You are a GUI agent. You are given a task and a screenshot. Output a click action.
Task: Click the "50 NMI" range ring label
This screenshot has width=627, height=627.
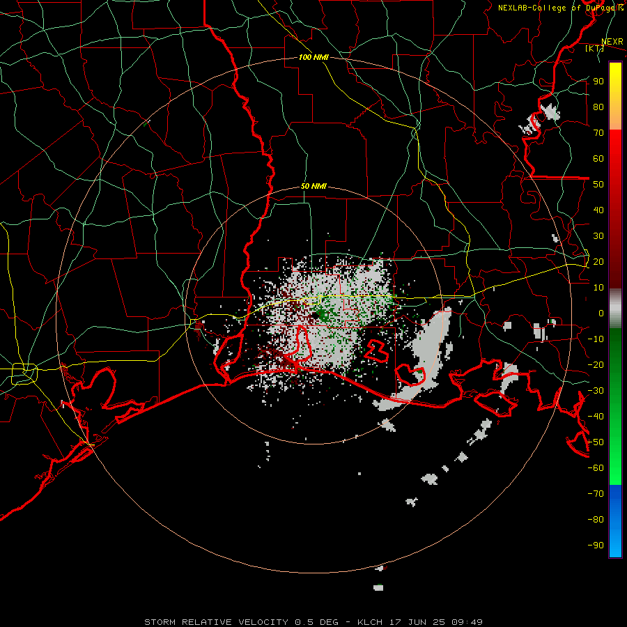[x=314, y=186]
